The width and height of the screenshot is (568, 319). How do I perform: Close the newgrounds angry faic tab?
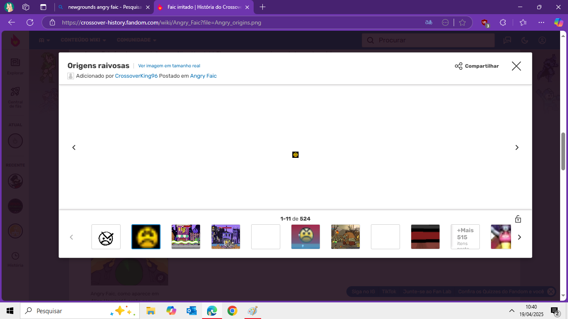(148, 7)
